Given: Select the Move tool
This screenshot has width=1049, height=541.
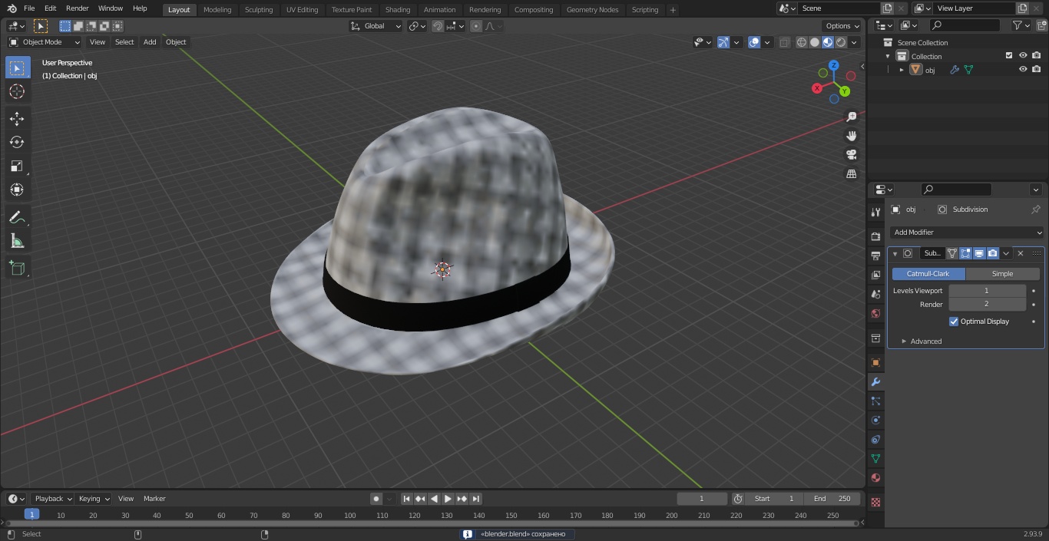Looking at the screenshot, I should (17, 118).
